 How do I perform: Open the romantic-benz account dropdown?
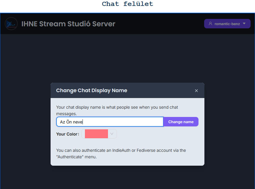pos(227,23)
